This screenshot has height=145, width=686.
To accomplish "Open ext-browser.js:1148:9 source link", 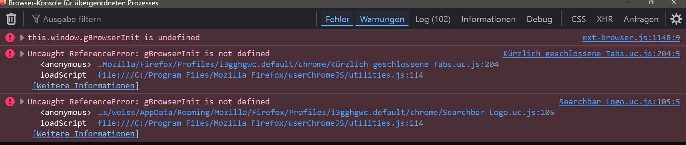I will pyautogui.click(x=631, y=37).
